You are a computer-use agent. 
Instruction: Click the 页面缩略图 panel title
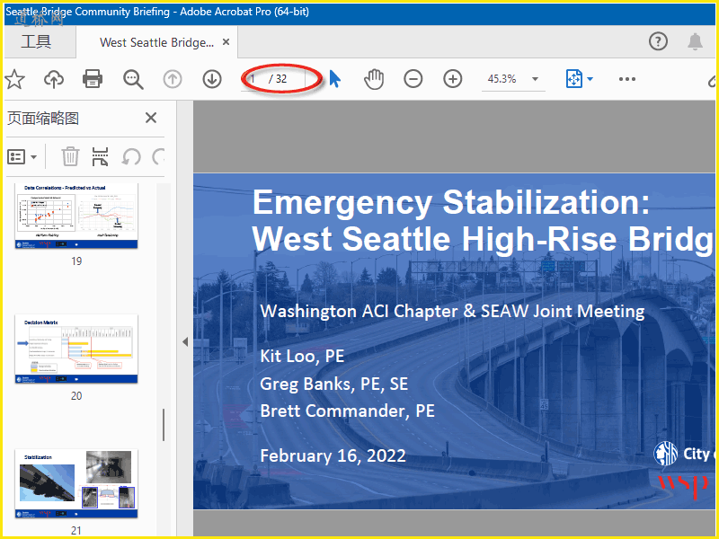43,119
